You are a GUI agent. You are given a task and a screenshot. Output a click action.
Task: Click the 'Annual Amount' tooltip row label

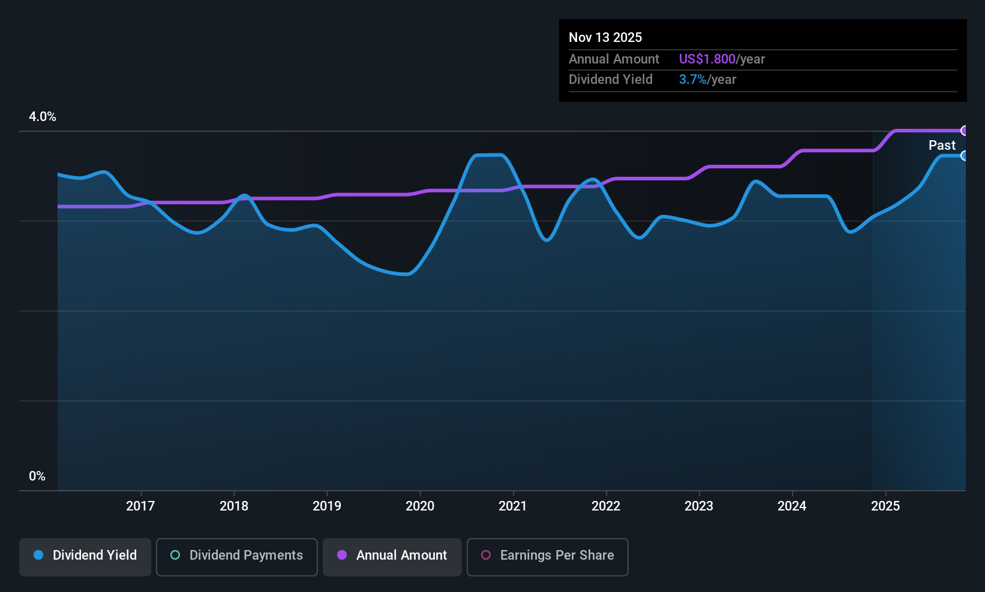614,59
